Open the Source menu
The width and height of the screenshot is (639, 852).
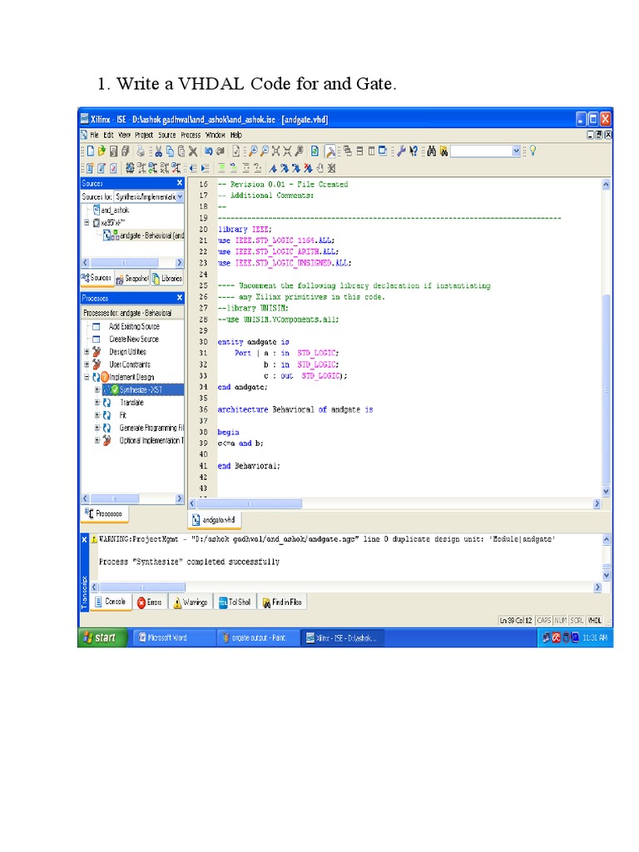coord(166,135)
